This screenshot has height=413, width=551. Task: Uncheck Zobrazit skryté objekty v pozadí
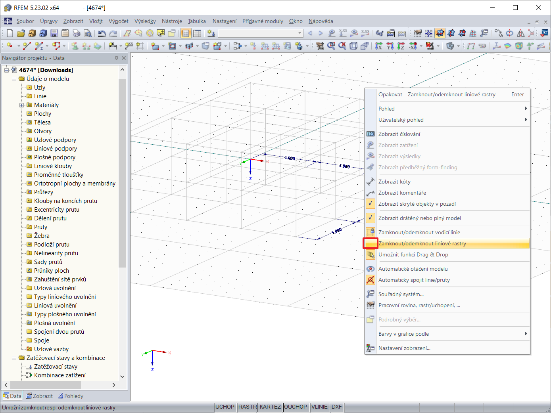417,204
